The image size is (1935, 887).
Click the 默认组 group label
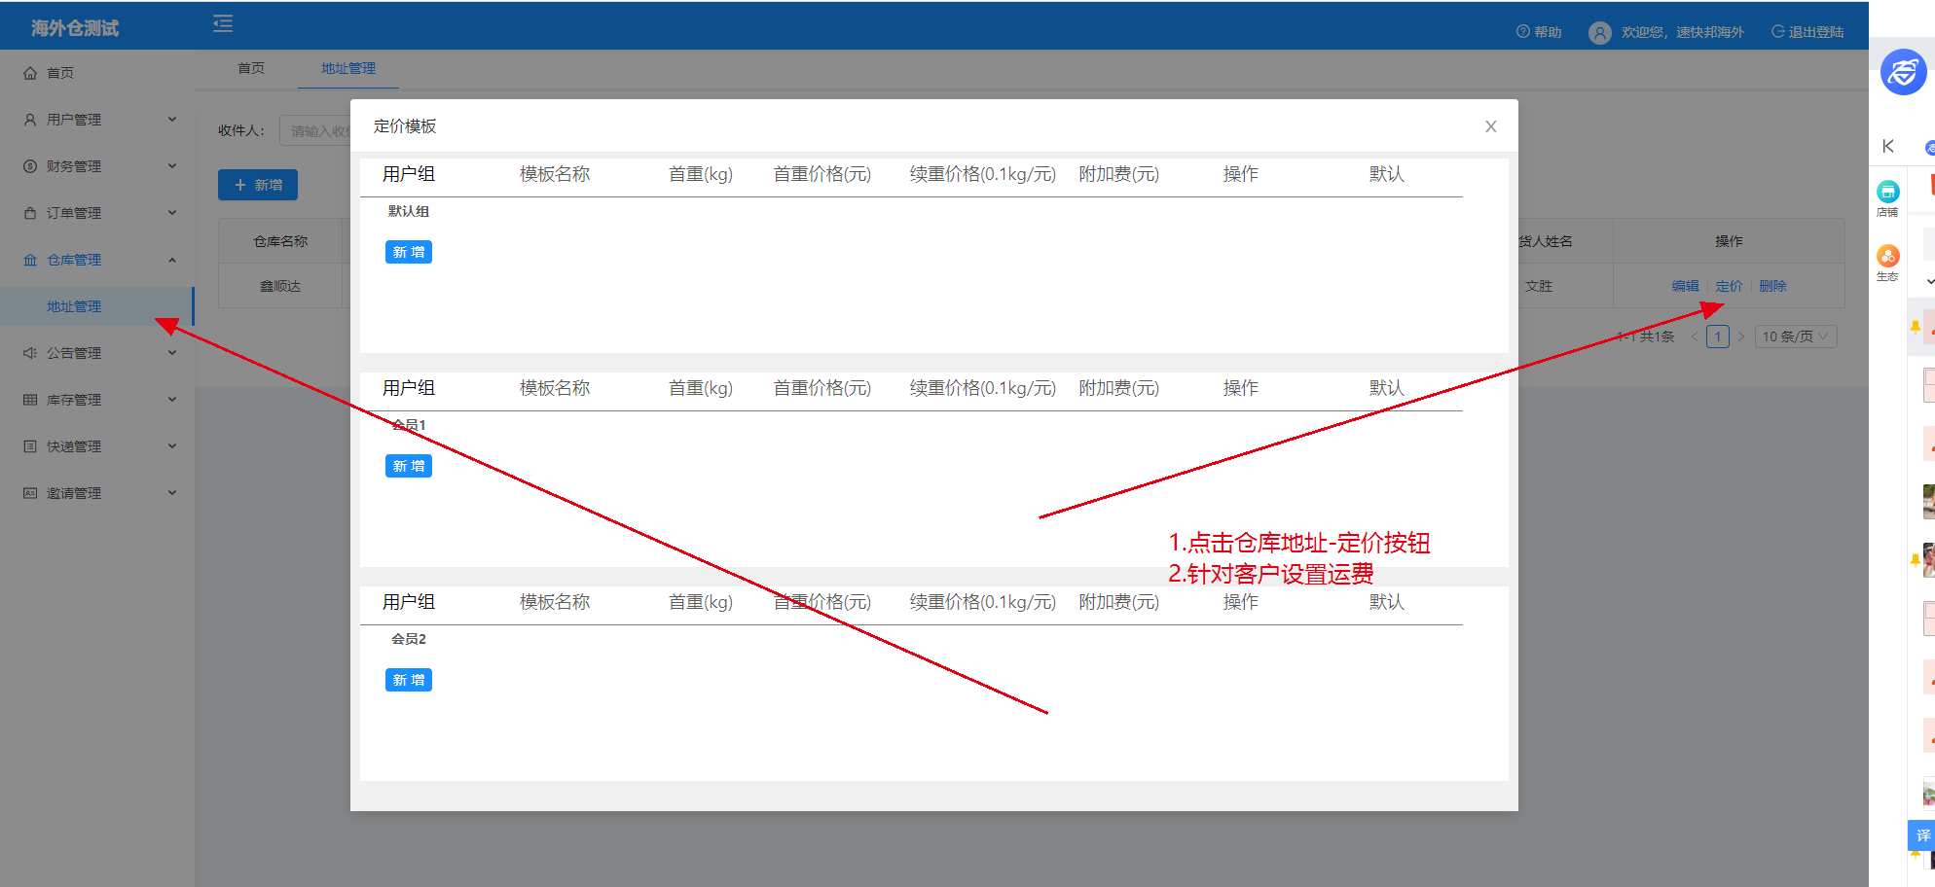[x=409, y=211]
